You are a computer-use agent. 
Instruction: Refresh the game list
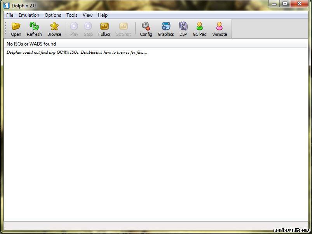tap(34, 29)
